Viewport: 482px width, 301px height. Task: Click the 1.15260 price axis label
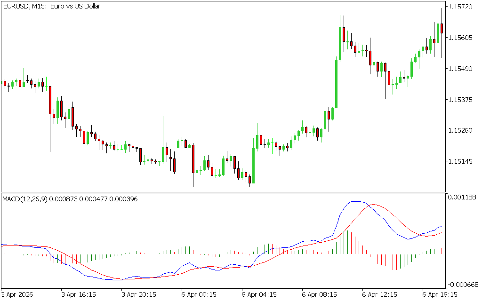coord(463,130)
